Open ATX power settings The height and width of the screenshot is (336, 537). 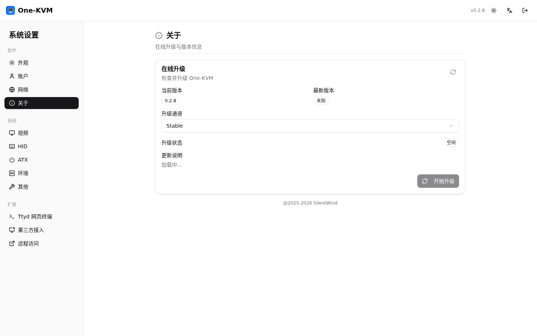coord(41,160)
